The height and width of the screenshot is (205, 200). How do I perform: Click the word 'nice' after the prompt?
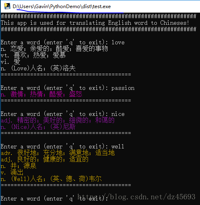pos(118,114)
